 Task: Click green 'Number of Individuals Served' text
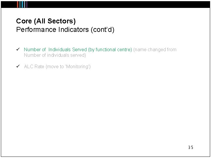coord(55,49)
